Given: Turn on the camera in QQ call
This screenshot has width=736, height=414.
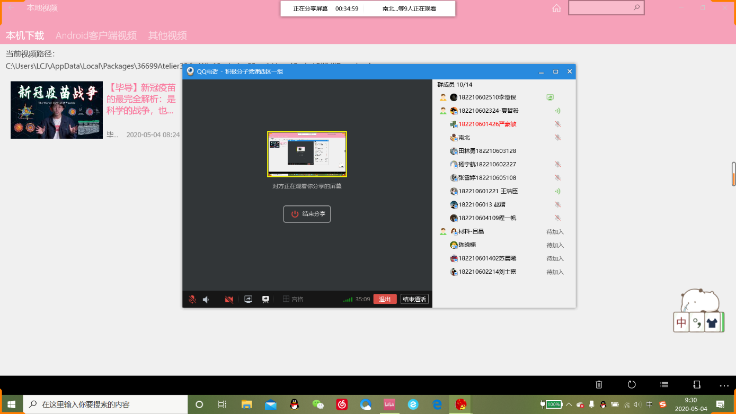Looking at the screenshot, I should click(x=229, y=299).
